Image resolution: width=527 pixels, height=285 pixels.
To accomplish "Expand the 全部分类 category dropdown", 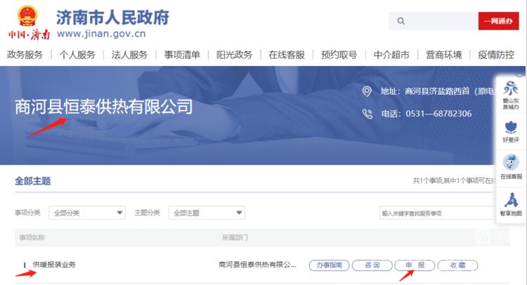I will (87, 213).
